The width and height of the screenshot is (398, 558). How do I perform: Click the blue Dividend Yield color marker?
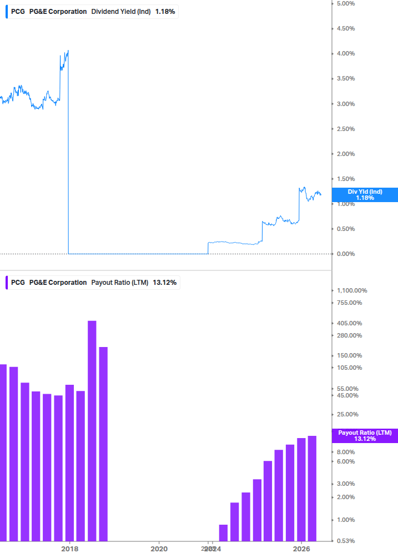tap(7, 12)
